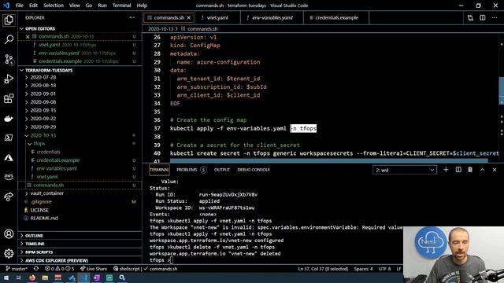
Task: Expand the 2020-09-15 folder
Action: pos(40,110)
